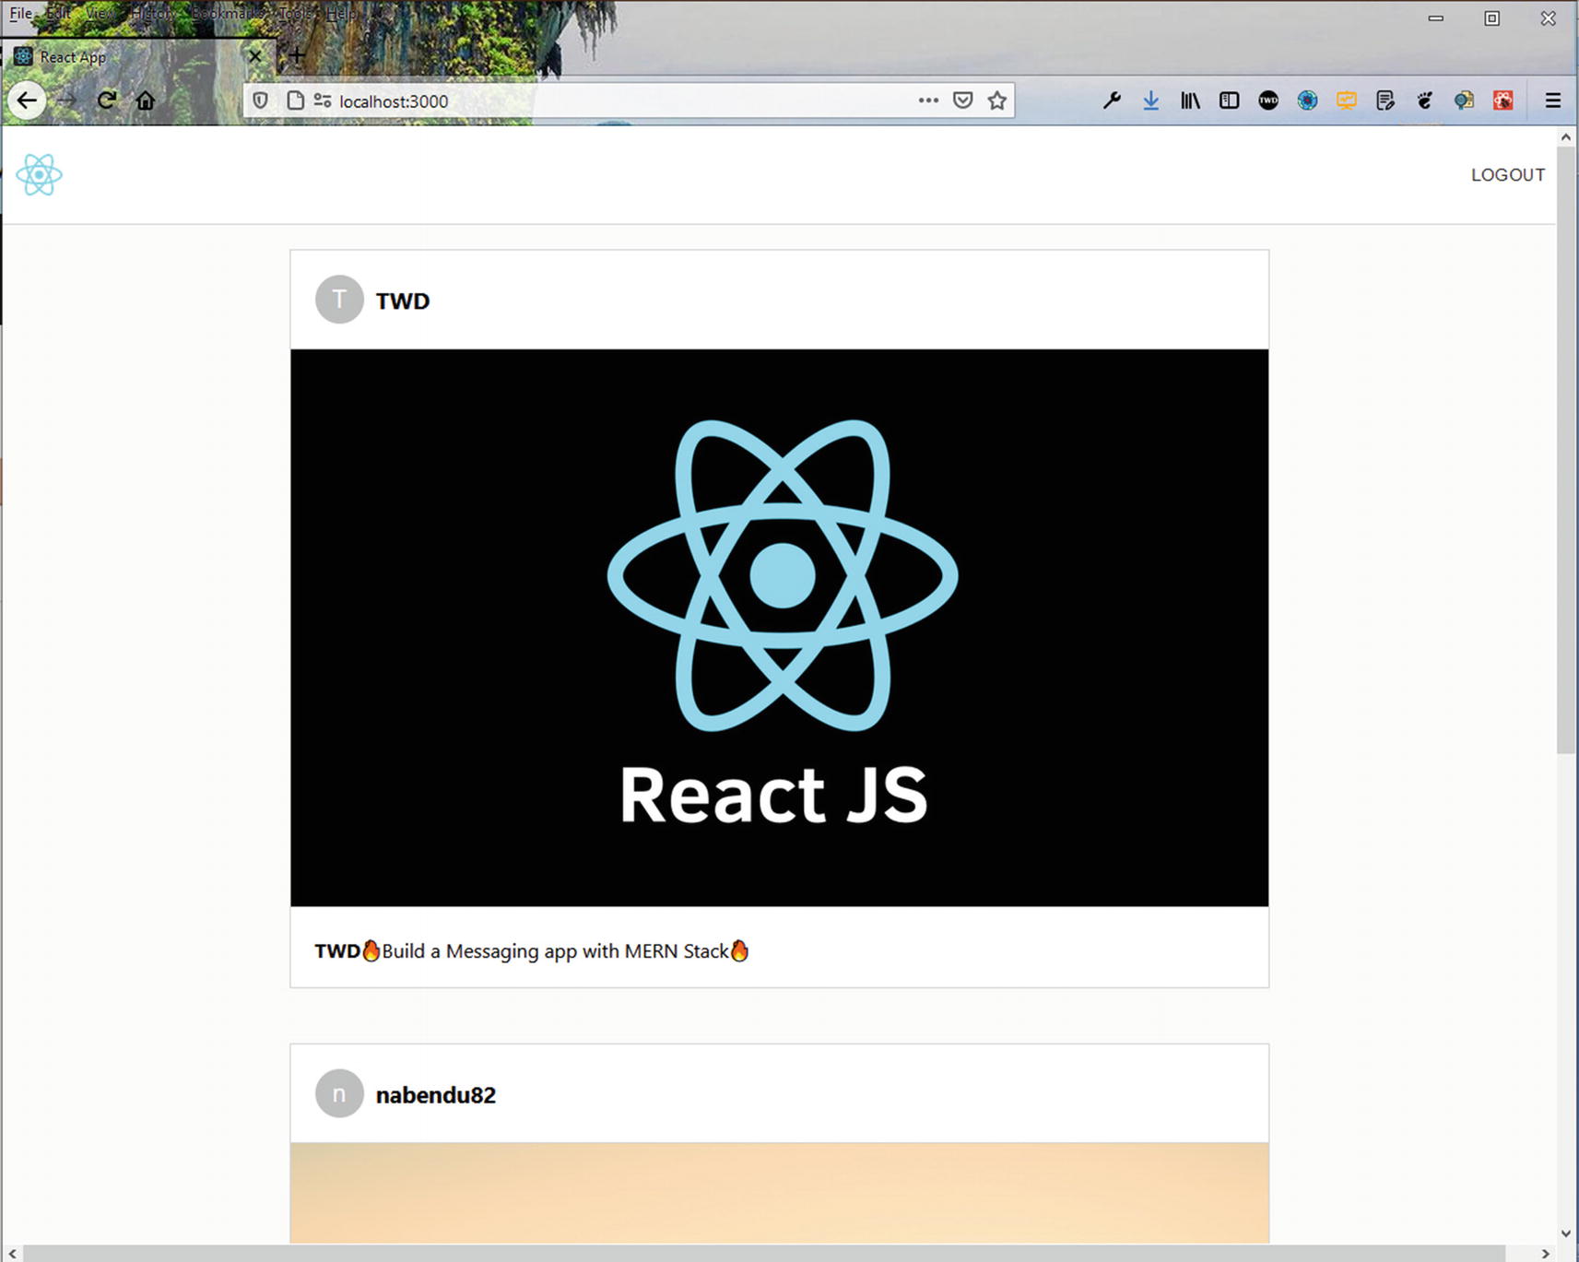
Task: Open tracking protection shield icon
Action: pos(261,100)
